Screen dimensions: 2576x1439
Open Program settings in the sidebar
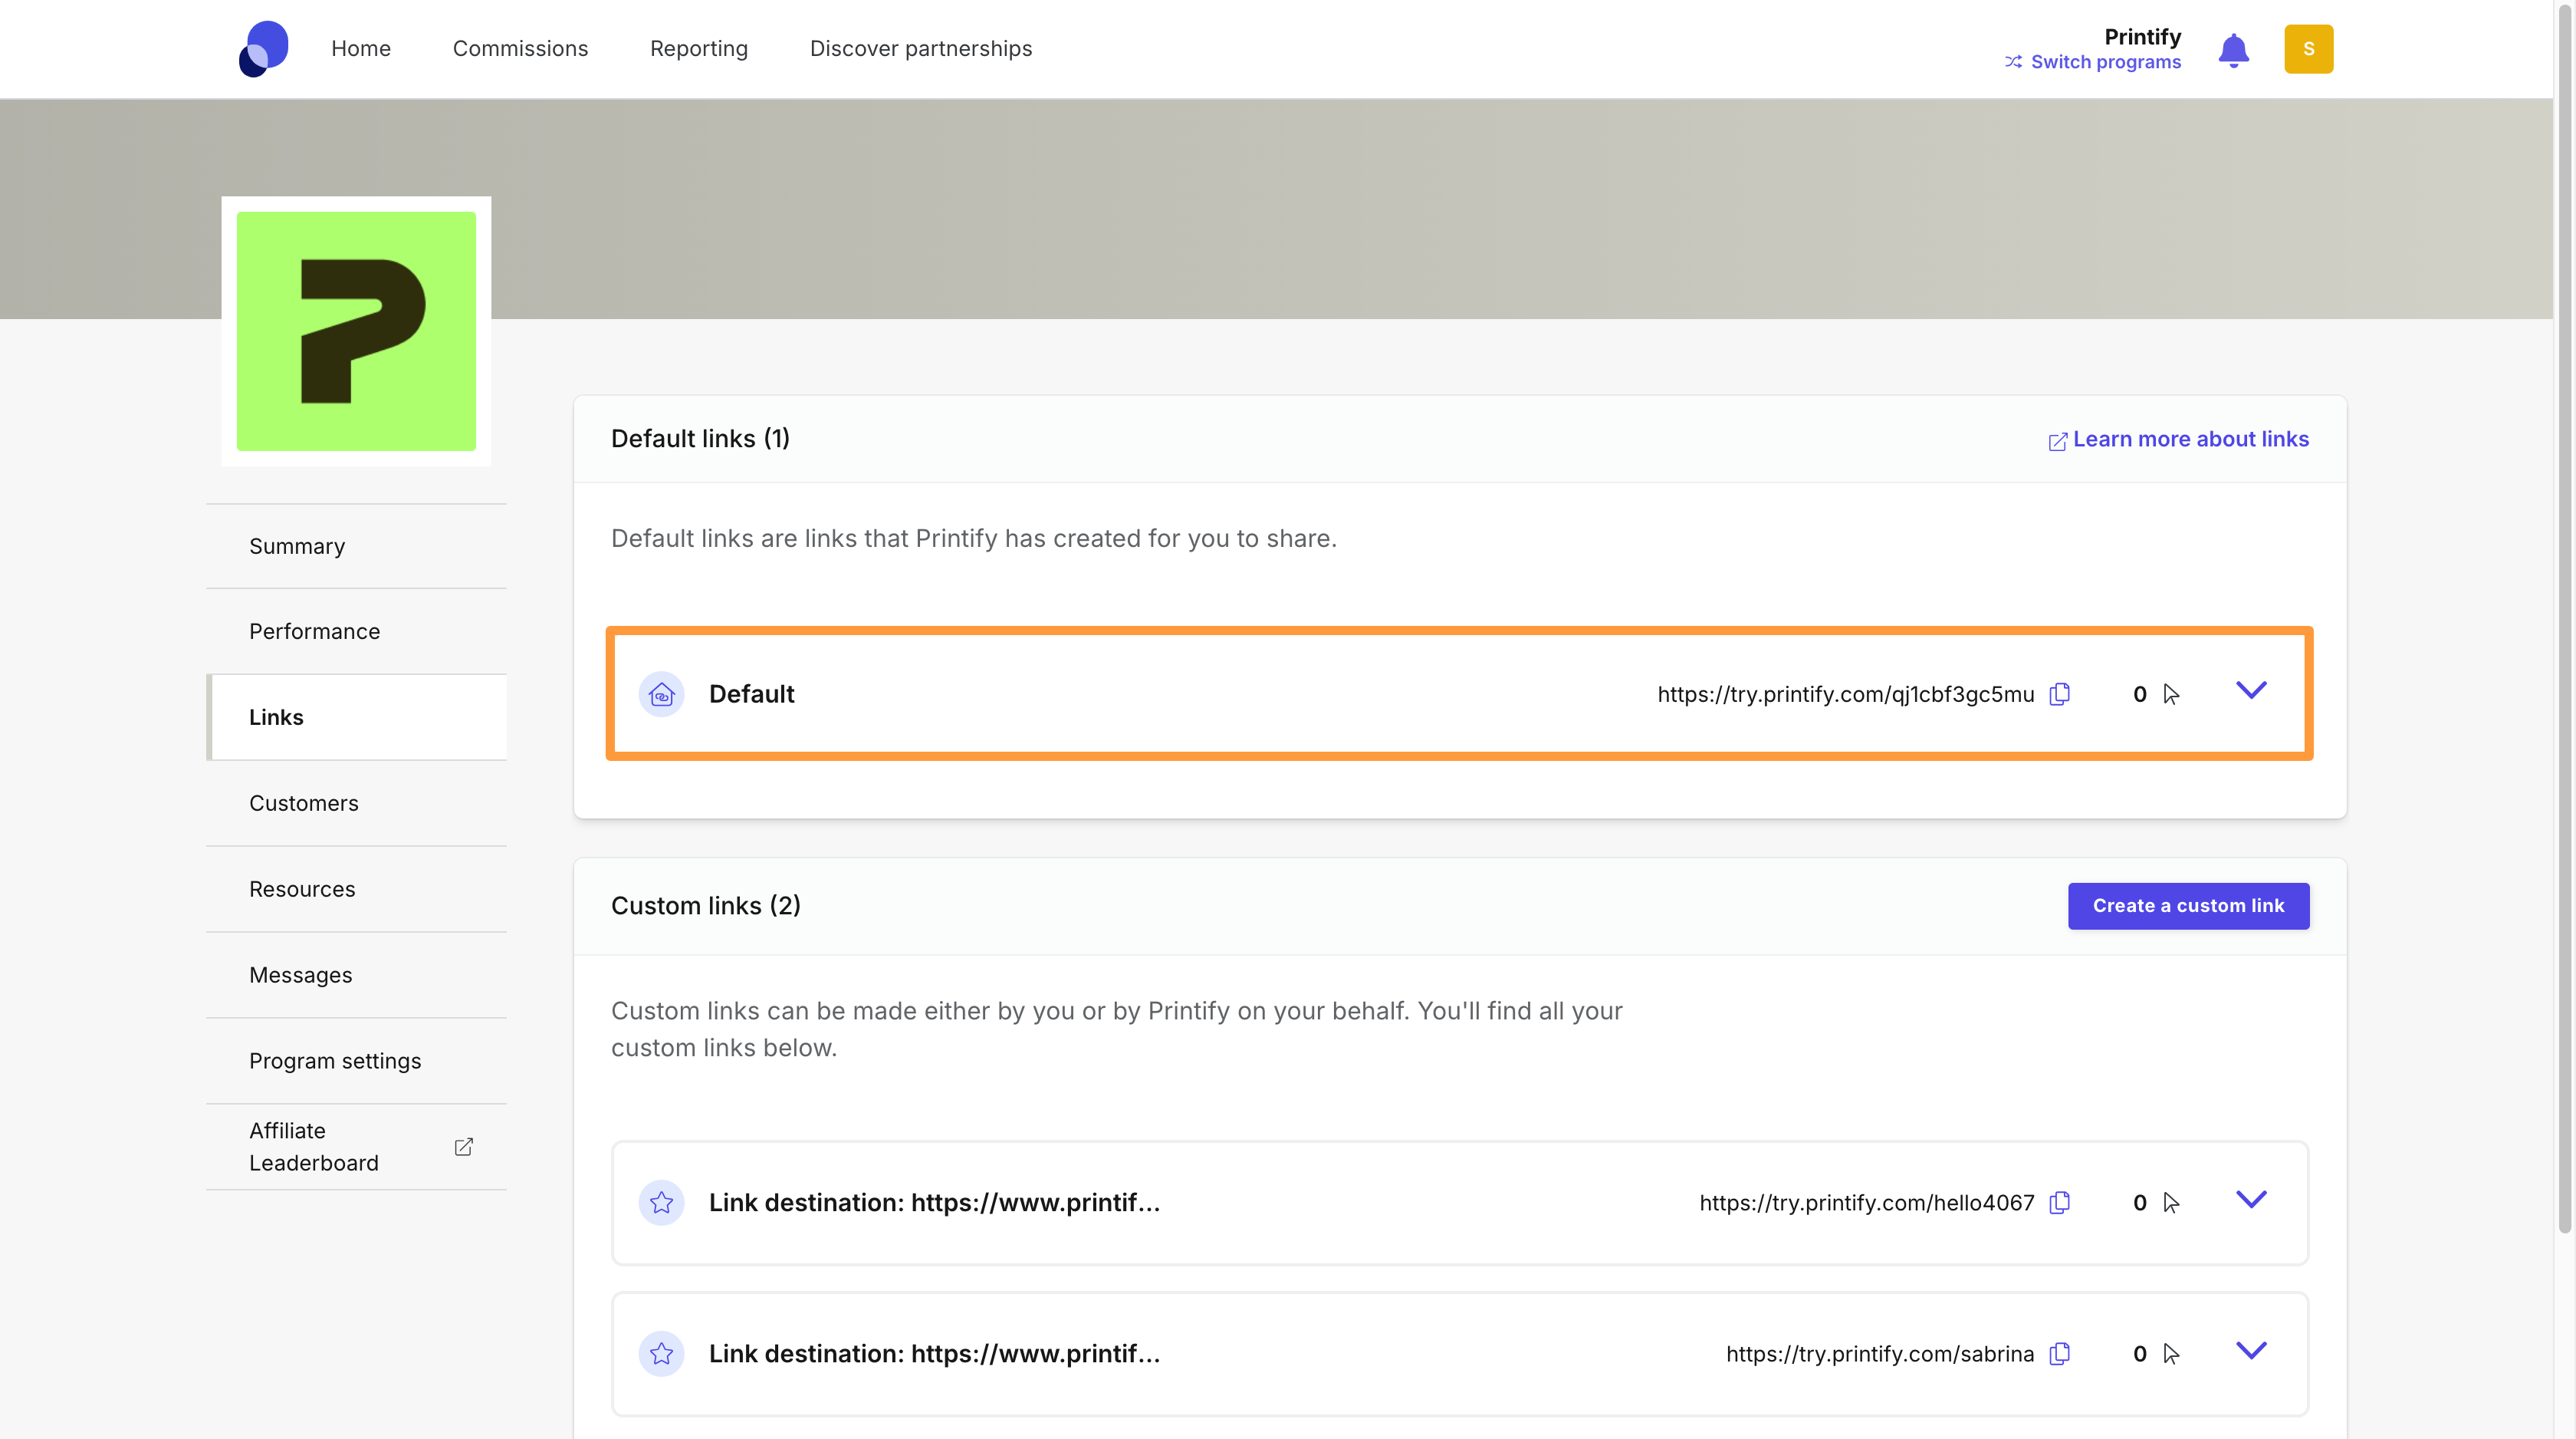tap(357, 1061)
